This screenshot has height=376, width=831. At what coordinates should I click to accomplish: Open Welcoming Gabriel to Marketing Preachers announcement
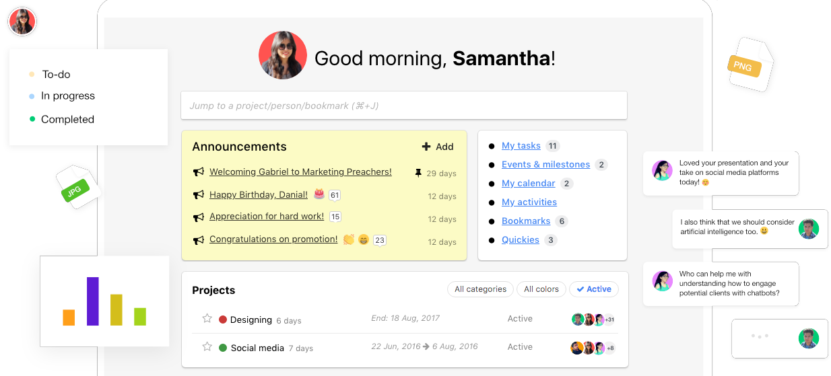point(300,172)
